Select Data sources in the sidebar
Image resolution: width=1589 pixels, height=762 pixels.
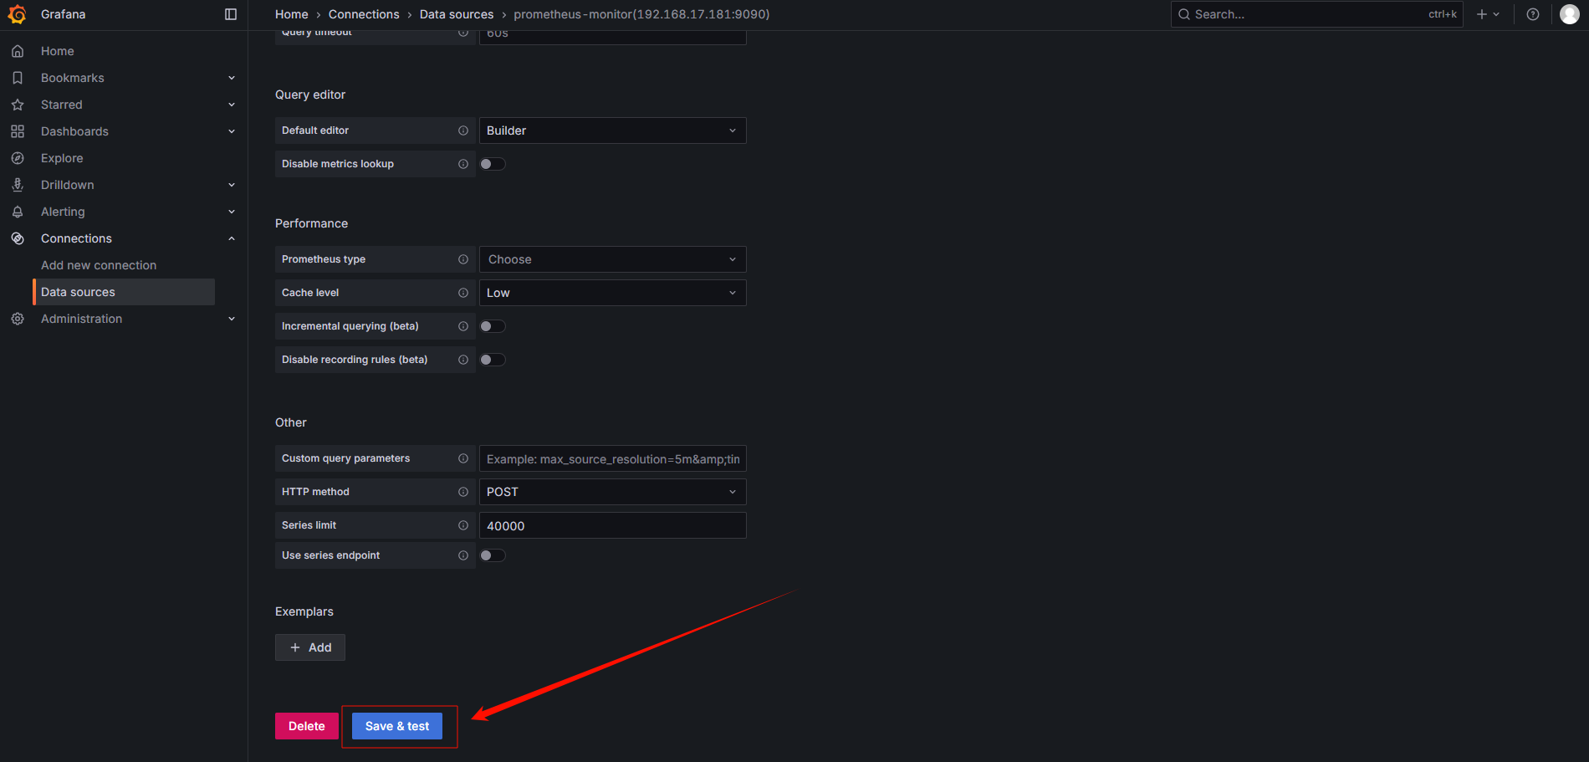tap(124, 292)
